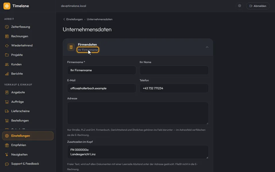Open the Zeiterfassung clock icon

click(7, 27)
